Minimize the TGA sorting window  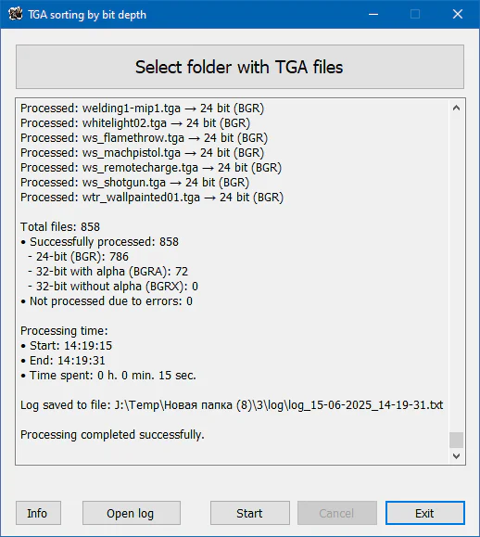[373, 15]
